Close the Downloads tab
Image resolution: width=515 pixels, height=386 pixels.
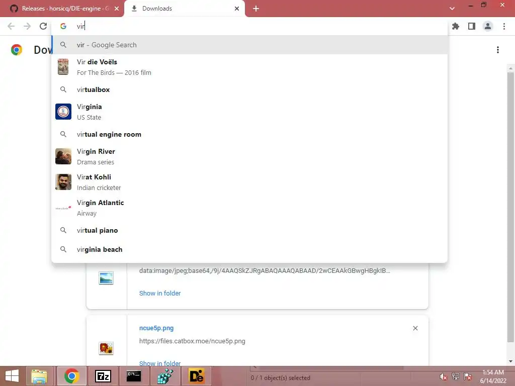point(237,9)
